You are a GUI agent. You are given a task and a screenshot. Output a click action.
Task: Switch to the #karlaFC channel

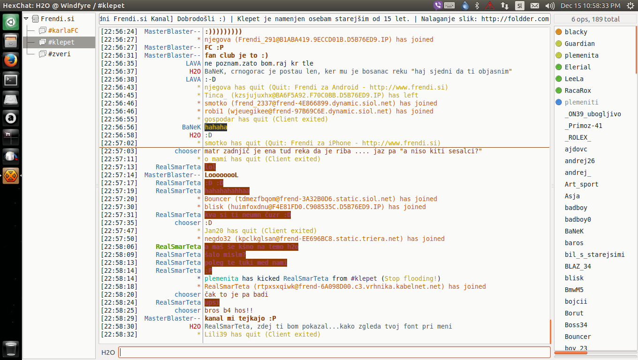[x=63, y=31]
